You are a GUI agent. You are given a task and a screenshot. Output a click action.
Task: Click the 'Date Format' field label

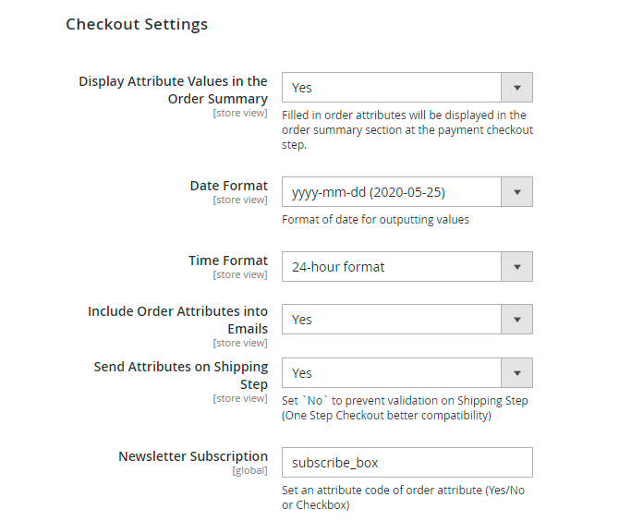pyautogui.click(x=228, y=186)
